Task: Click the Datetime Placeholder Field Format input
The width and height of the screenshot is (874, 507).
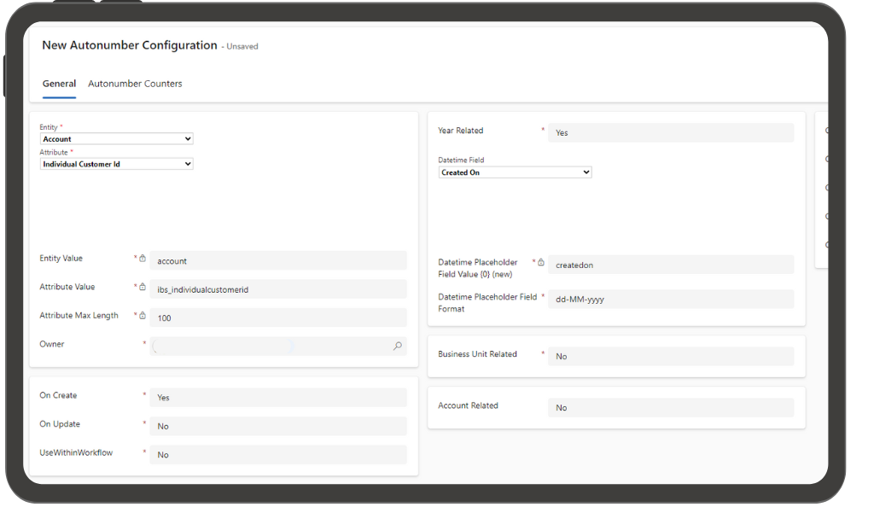Action: pos(671,300)
